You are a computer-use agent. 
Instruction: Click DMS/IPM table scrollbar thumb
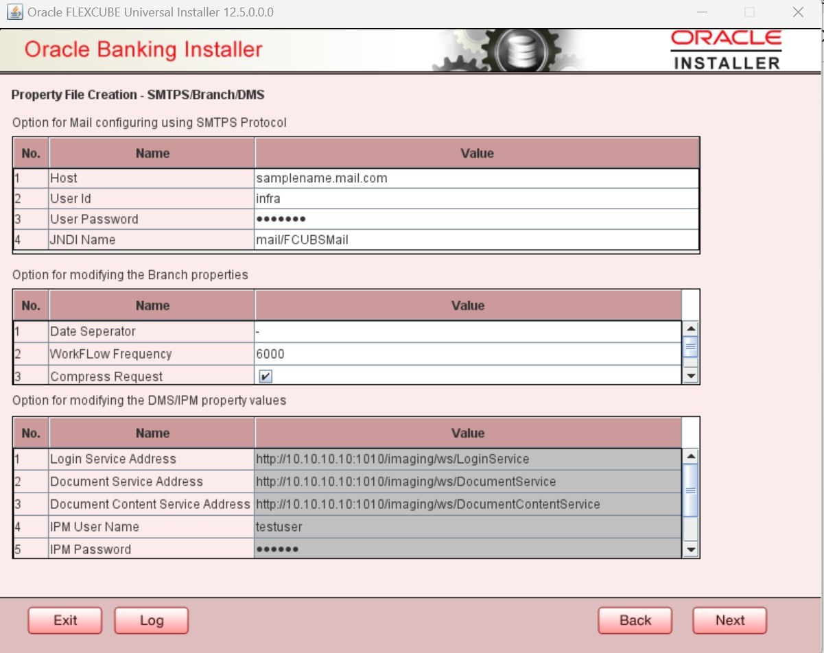[x=691, y=490]
